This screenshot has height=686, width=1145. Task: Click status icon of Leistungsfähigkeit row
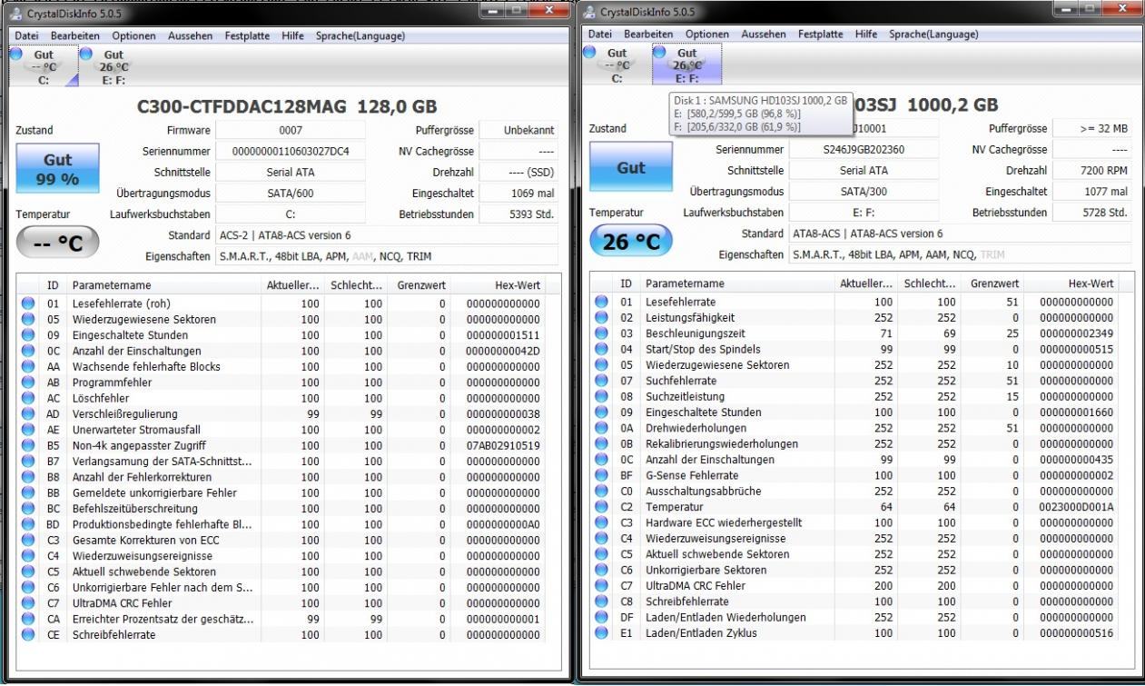601,318
